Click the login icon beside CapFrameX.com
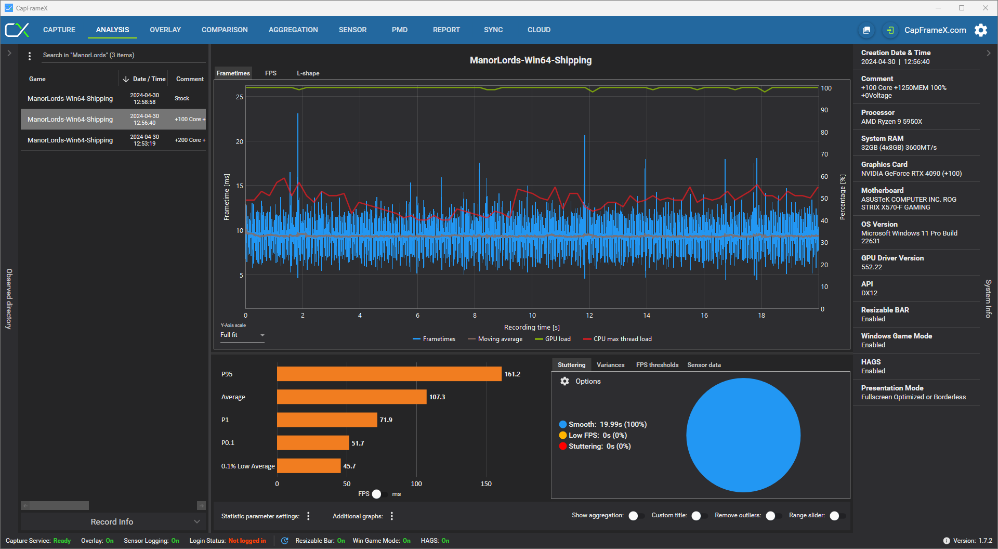Image resolution: width=998 pixels, height=549 pixels. pos(890,30)
